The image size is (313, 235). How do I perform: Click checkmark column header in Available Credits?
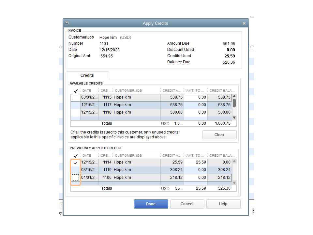pyautogui.click(x=76, y=91)
